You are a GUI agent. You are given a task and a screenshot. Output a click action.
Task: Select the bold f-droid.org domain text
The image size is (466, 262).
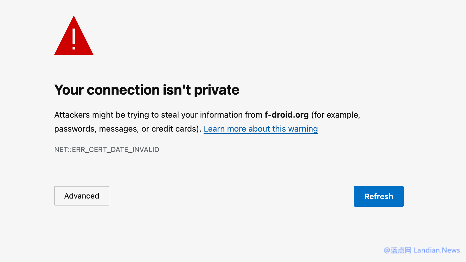pyautogui.click(x=287, y=115)
